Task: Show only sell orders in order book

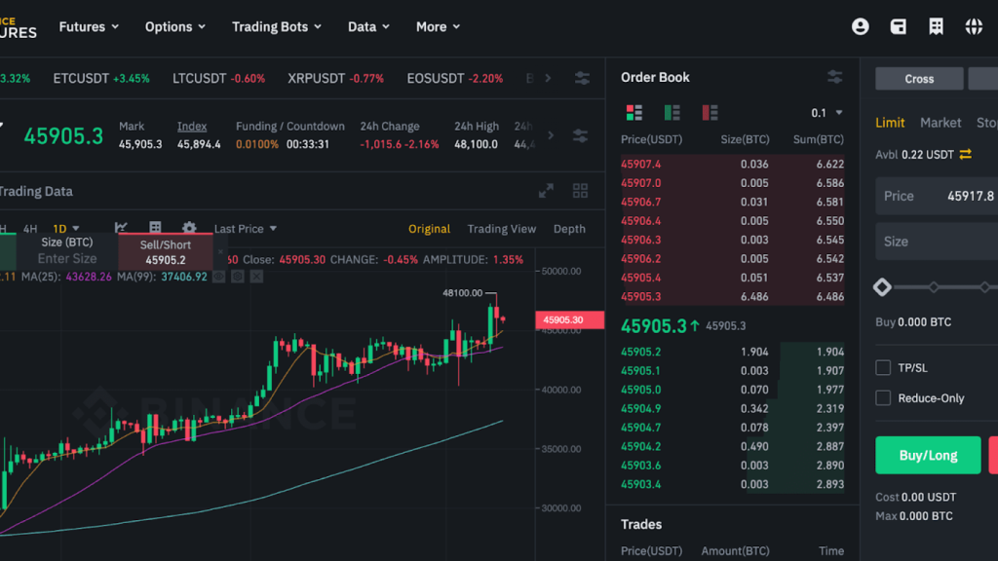Action: [709, 111]
